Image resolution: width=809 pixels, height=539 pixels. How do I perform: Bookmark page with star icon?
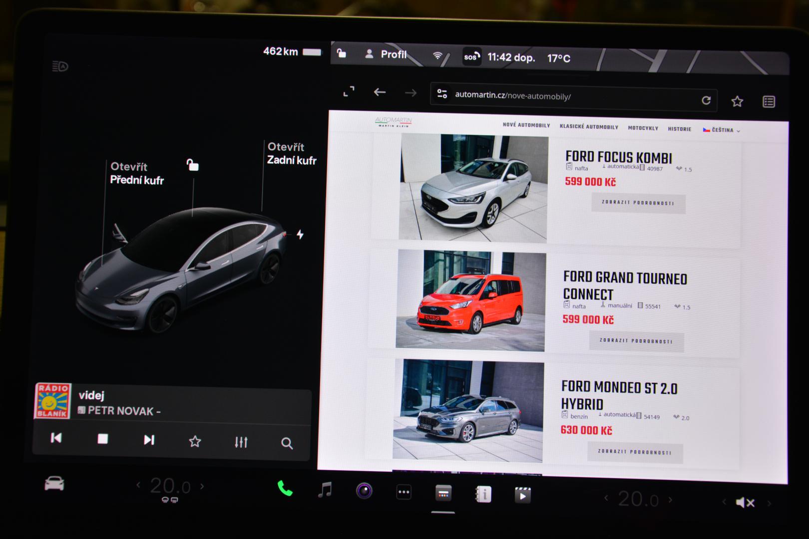[737, 102]
